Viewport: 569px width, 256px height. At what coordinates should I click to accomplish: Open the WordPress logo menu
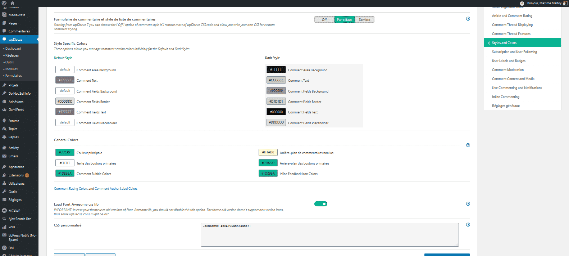[x=4, y=3]
